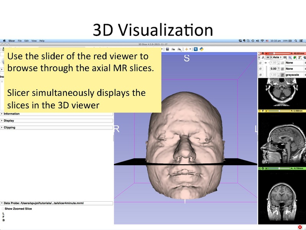Viewport: 306px width, 230px height.
Task: Select the label outline grid icon in red viewer
Action: (x=285, y=58)
